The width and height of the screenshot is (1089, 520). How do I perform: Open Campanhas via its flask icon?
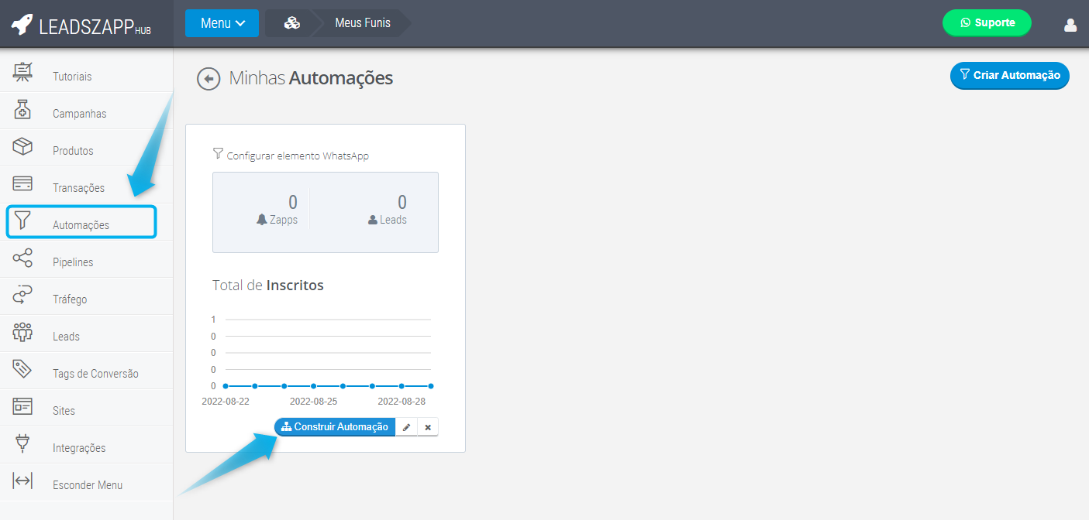click(x=22, y=110)
